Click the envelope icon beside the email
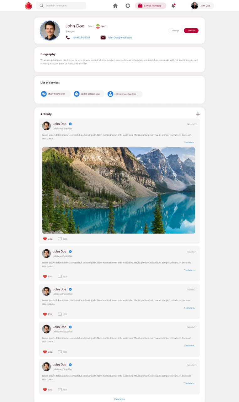Viewport: 239px width, 402px height. (103, 37)
